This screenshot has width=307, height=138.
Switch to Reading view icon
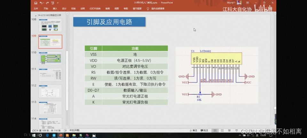click(229, 130)
